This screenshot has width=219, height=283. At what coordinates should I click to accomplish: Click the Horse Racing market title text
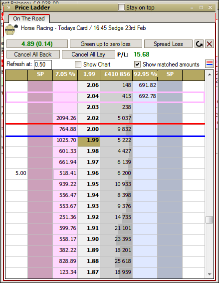click(x=83, y=28)
